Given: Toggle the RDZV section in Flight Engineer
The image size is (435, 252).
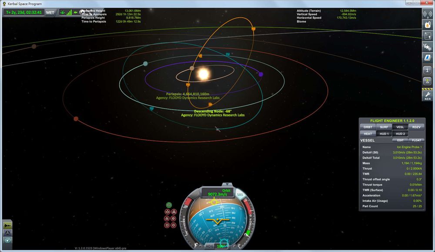Looking at the screenshot, I should [x=416, y=127].
